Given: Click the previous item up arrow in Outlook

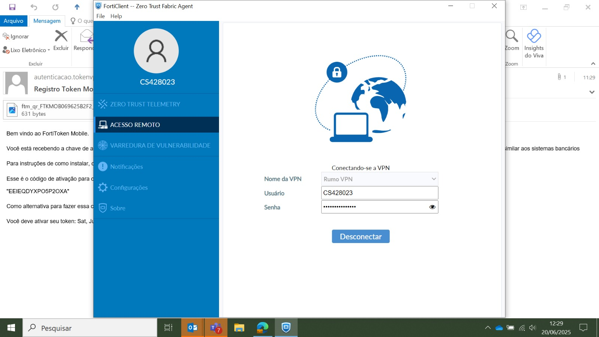Looking at the screenshot, I should (x=77, y=7).
